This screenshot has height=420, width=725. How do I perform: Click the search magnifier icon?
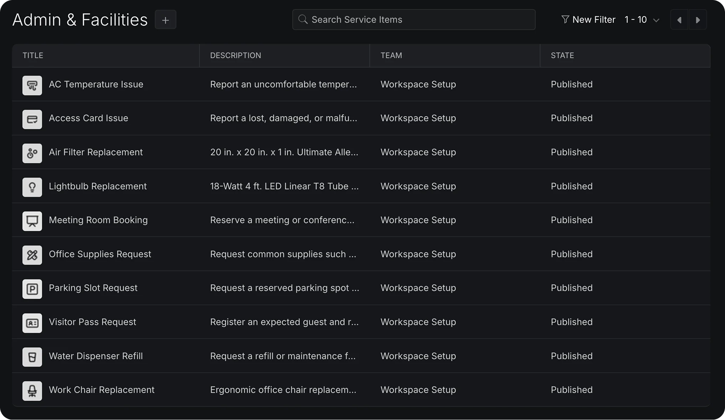303,19
